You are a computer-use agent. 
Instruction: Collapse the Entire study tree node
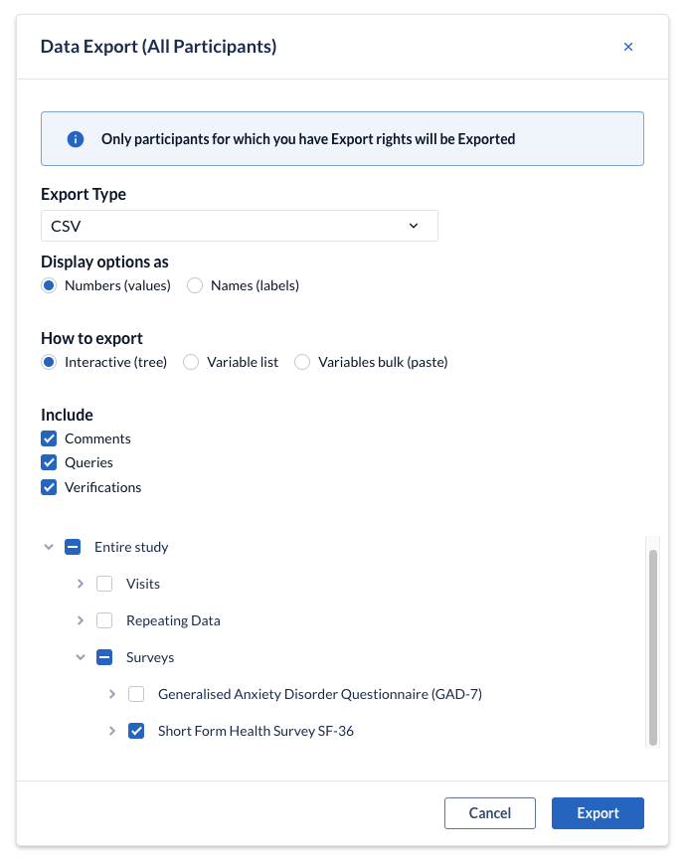[49, 547]
